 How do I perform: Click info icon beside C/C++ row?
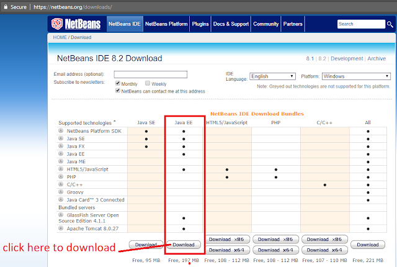click(x=61, y=184)
